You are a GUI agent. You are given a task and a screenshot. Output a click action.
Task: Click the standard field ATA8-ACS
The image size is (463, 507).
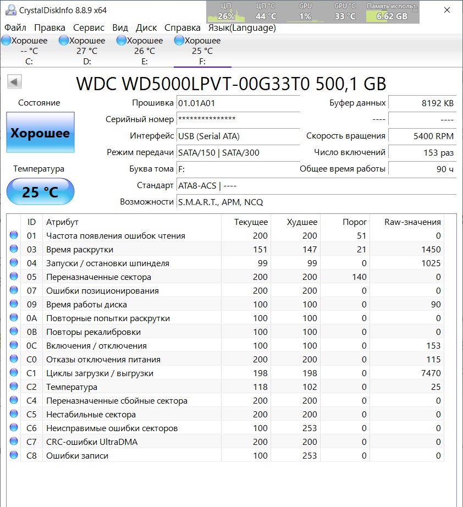(317, 186)
